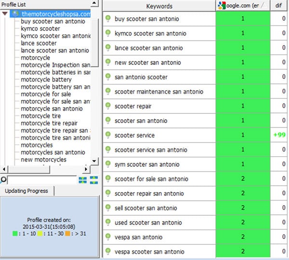This screenshot has width=289, height=260.
Task: Collapse the themotorcycleshopsa.com profile tree
Action: click(x=5, y=13)
